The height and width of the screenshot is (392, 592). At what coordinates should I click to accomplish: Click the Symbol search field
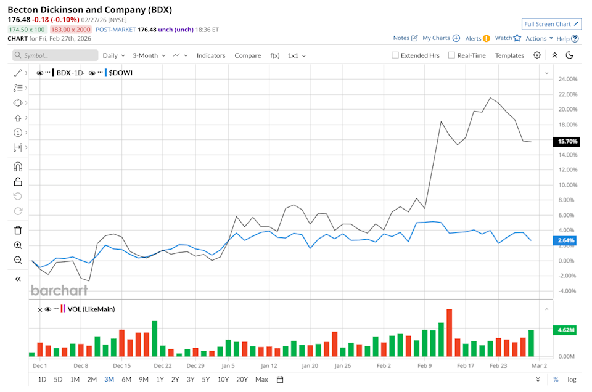[54, 55]
